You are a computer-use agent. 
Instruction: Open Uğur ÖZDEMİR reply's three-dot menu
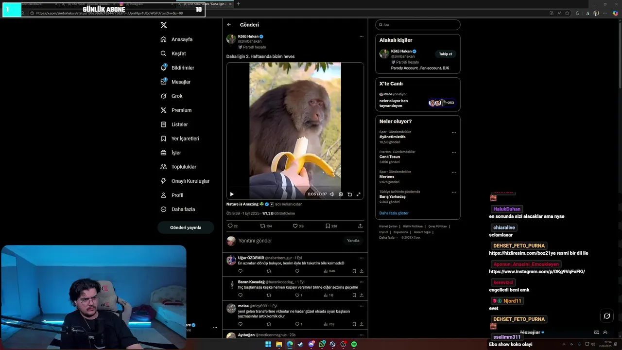(361, 258)
